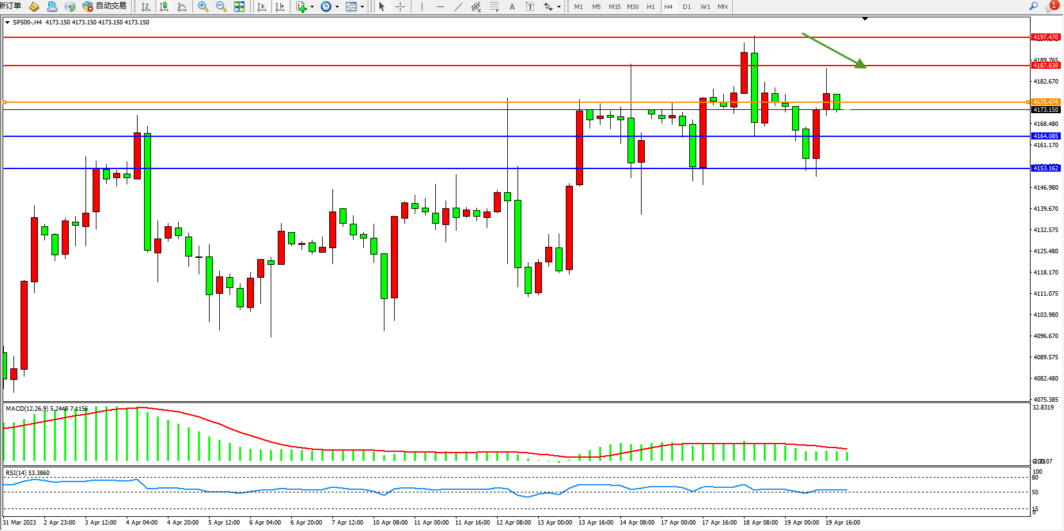Switch to the D1 timeframe
This screenshot has height=531, width=1064.
click(687, 6)
